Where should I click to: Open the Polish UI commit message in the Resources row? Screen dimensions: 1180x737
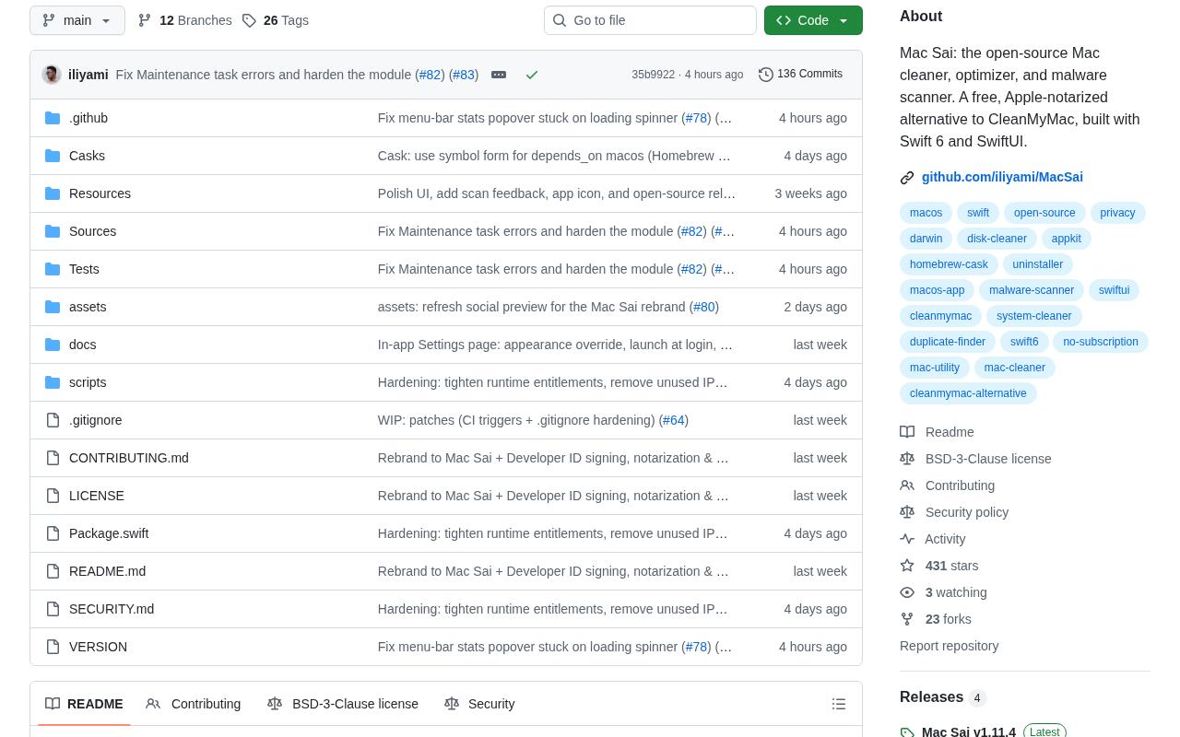click(557, 193)
